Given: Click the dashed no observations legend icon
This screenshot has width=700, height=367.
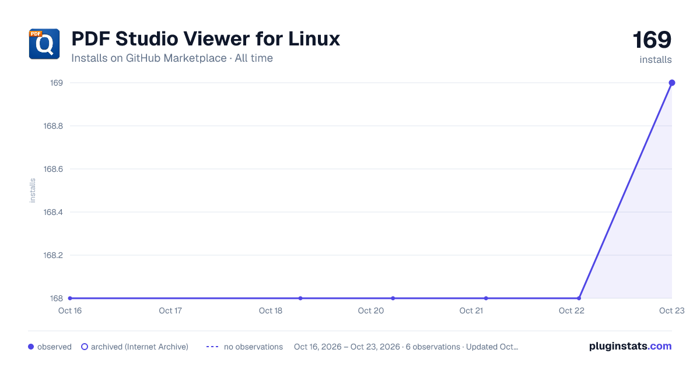Looking at the screenshot, I should coord(212,347).
